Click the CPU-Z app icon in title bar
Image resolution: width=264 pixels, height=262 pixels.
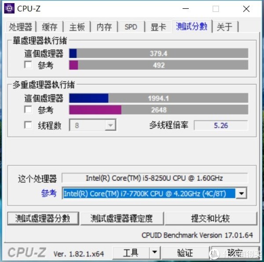pos(9,8)
